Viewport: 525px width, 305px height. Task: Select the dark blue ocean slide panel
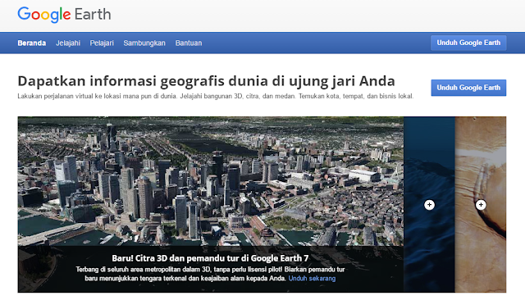429,204
